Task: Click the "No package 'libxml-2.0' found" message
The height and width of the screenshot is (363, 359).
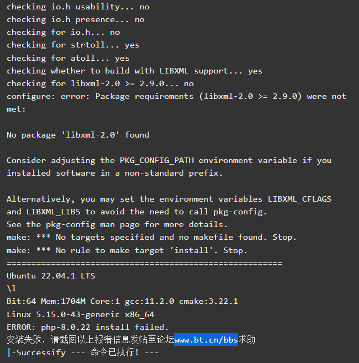Action: (78, 135)
